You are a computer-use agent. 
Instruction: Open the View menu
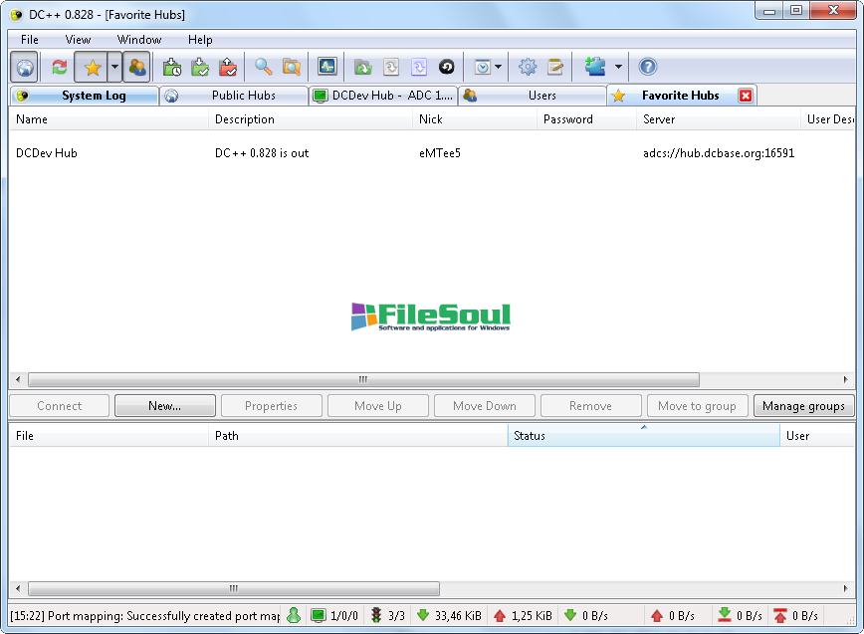[78, 40]
